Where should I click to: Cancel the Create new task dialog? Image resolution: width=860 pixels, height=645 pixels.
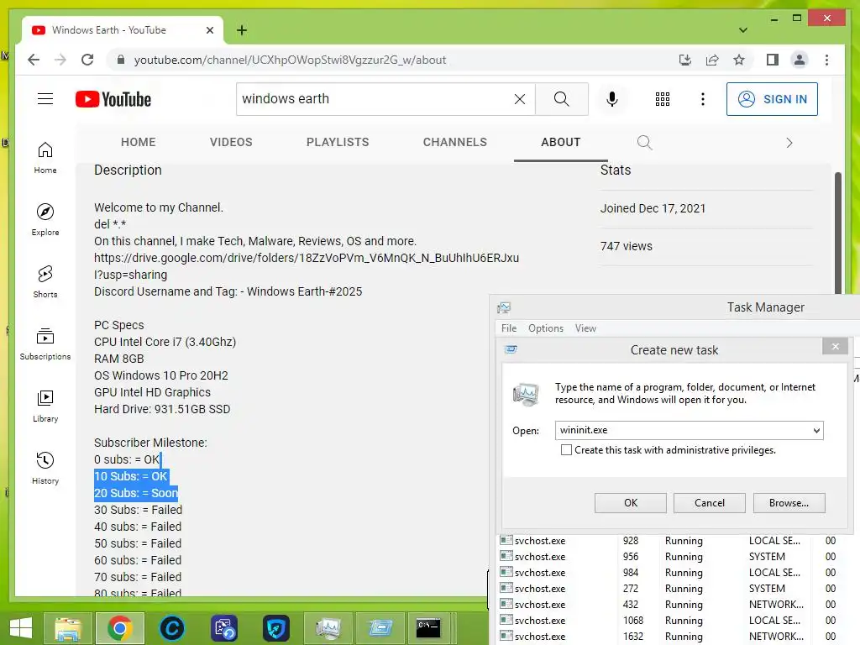(x=709, y=503)
